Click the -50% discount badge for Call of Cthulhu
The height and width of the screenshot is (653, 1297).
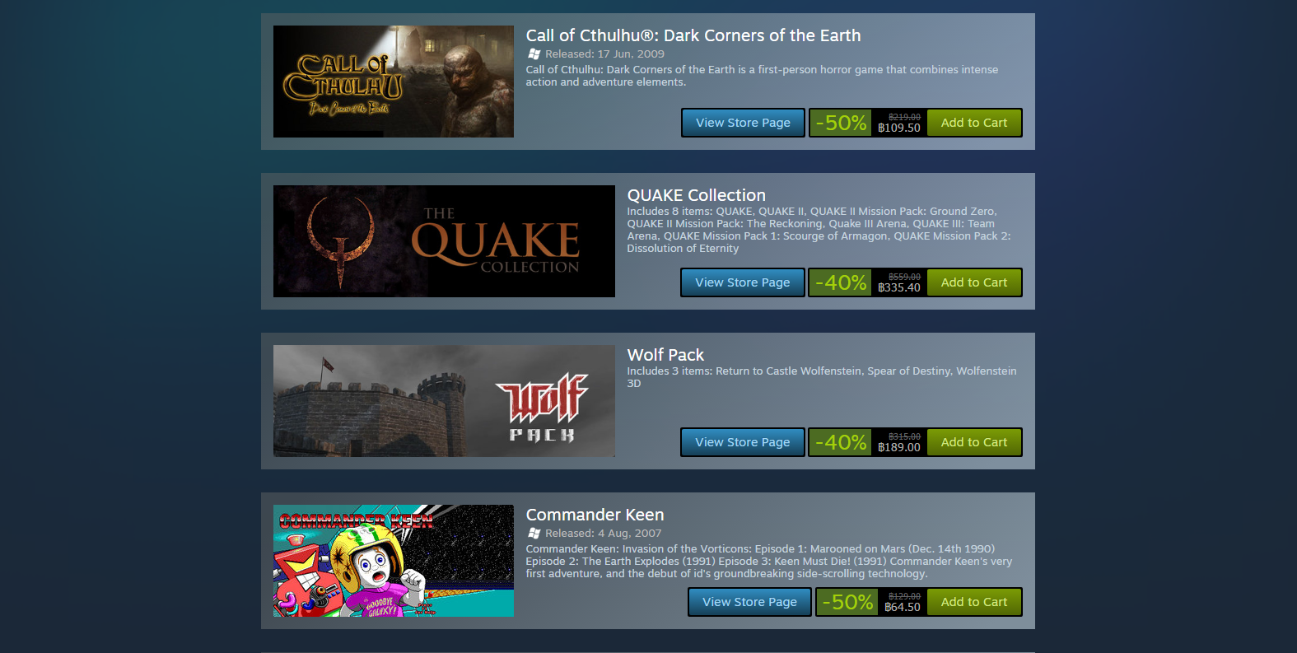[841, 123]
